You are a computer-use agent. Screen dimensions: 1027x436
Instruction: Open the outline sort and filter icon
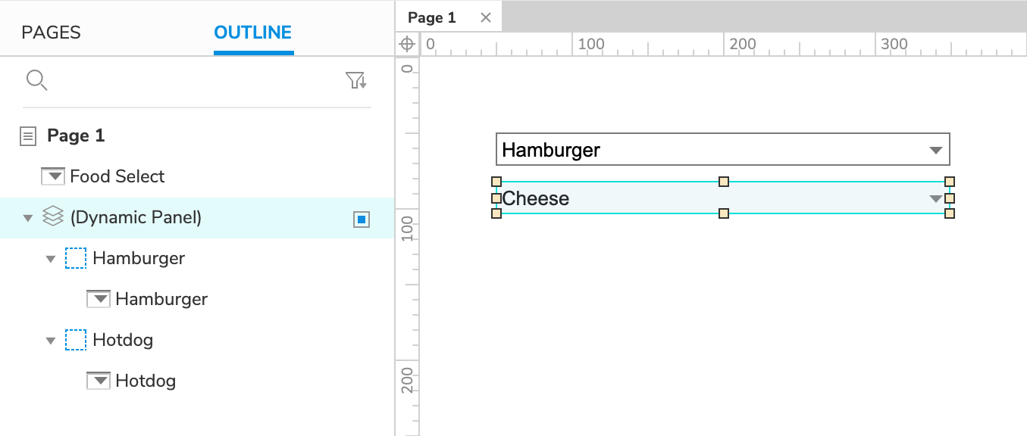(x=356, y=80)
